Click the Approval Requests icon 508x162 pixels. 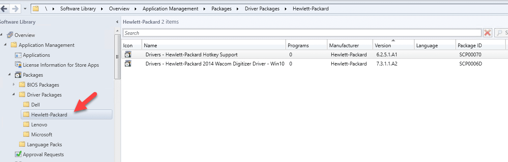(x=18, y=155)
